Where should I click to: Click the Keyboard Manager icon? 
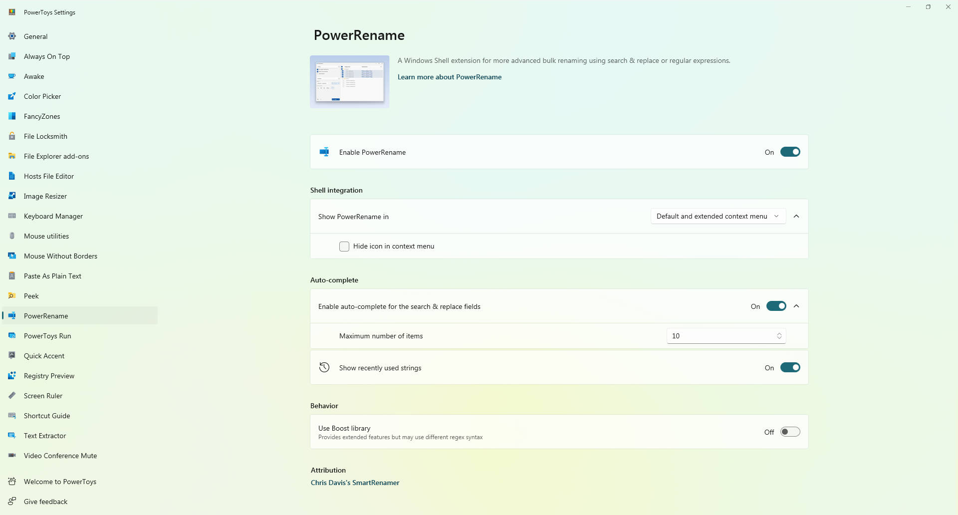[12, 216]
